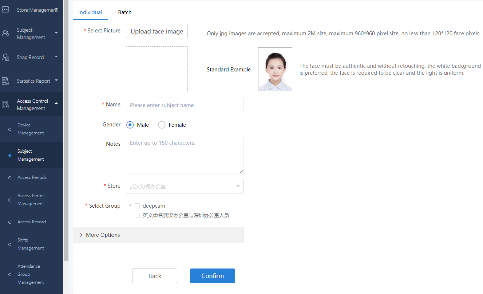The width and height of the screenshot is (483, 294).
Task: Open Device Management submenu item
Action: pos(31,129)
